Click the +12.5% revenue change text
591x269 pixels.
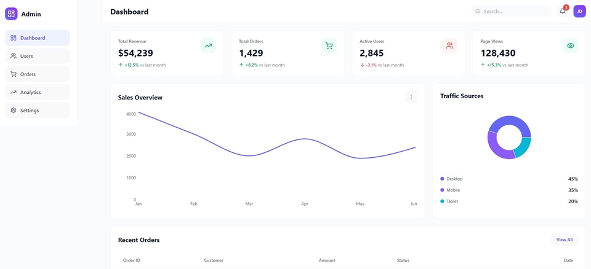(x=132, y=65)
